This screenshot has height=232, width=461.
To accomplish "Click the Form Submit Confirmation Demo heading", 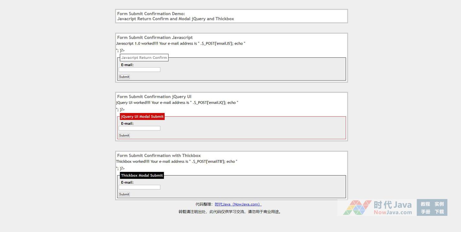I will tap(151, 14).
